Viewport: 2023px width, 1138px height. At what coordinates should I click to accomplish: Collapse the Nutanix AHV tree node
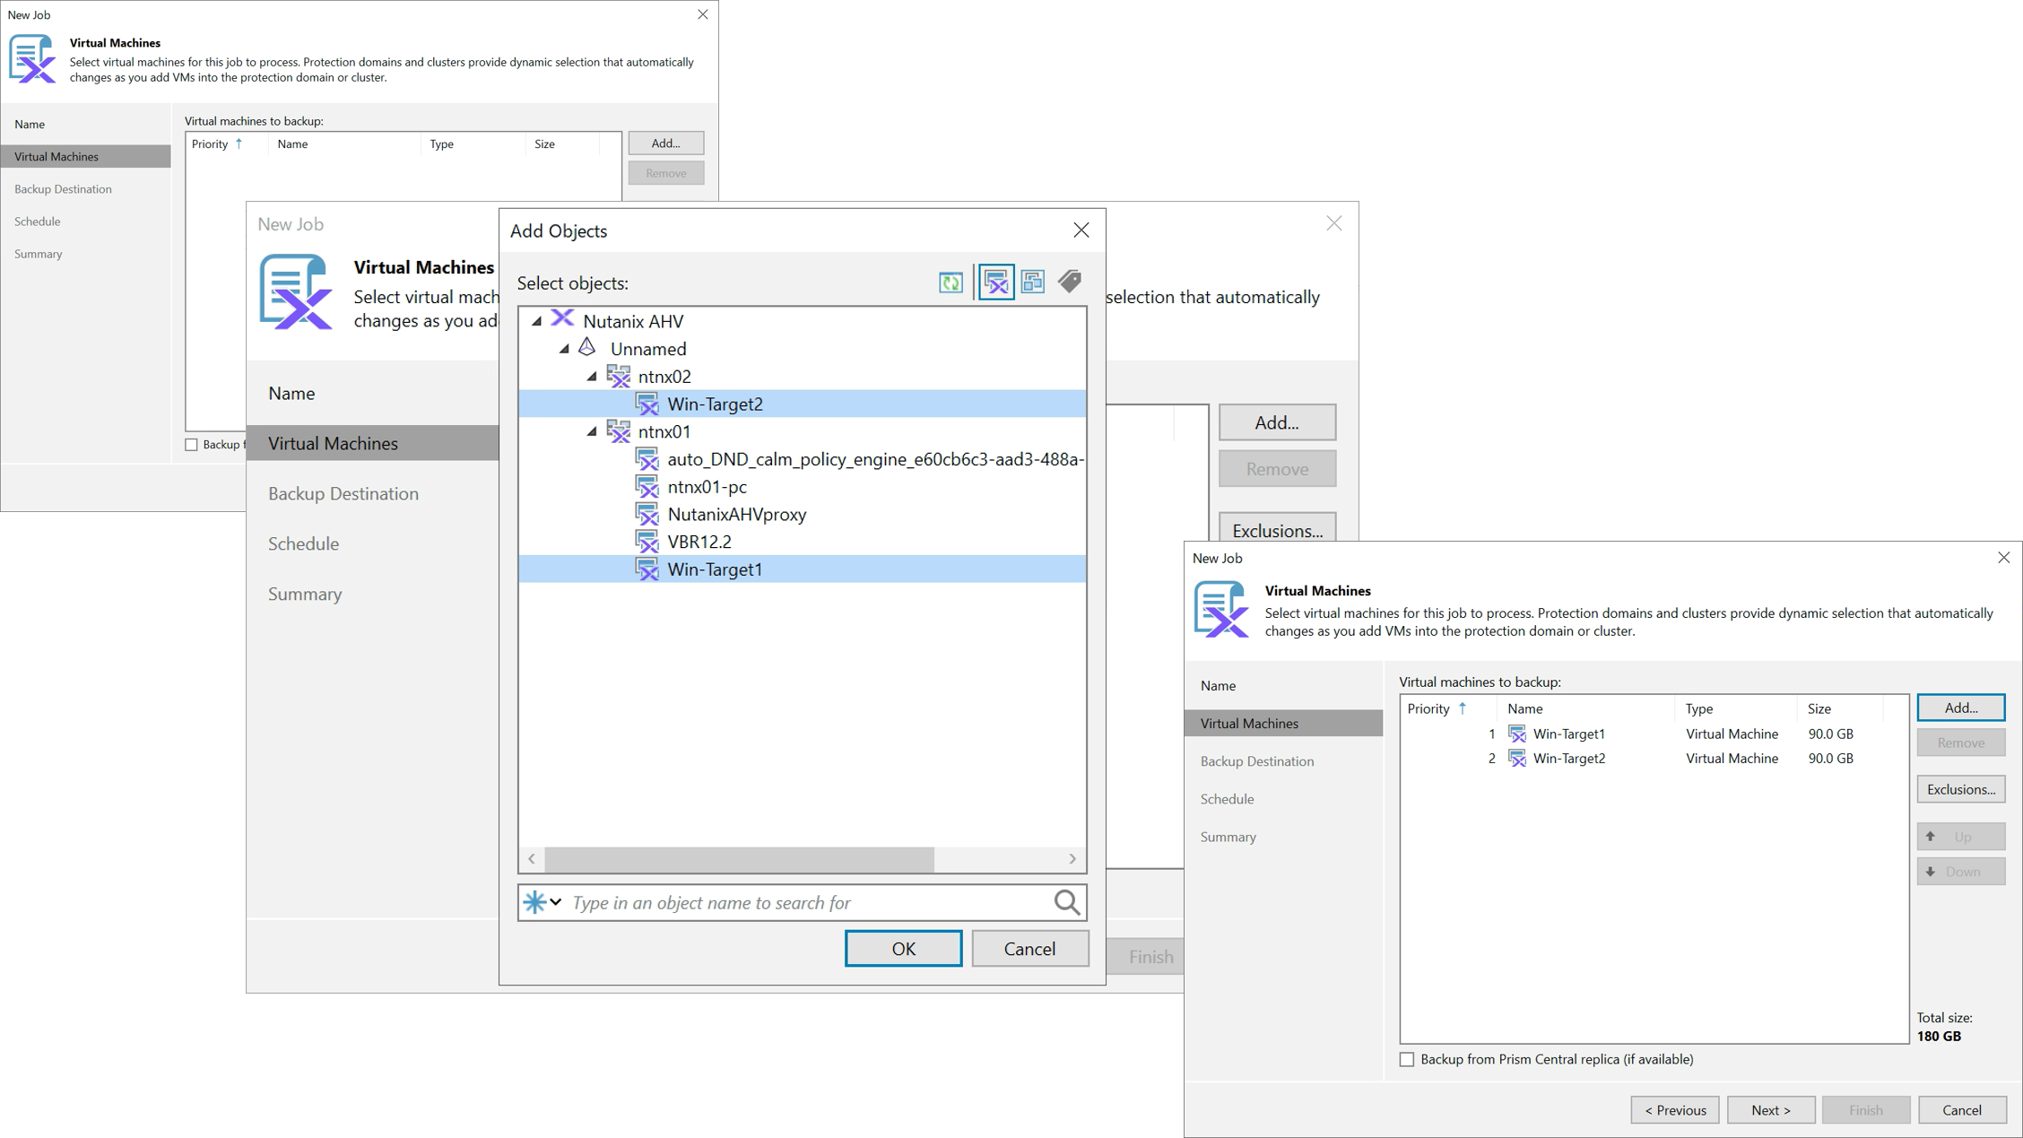[537, 321]
